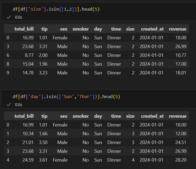196x169 pixels.
Task: Click the 0.0s execution time of the day cell
Action: (x=19, y=105)
